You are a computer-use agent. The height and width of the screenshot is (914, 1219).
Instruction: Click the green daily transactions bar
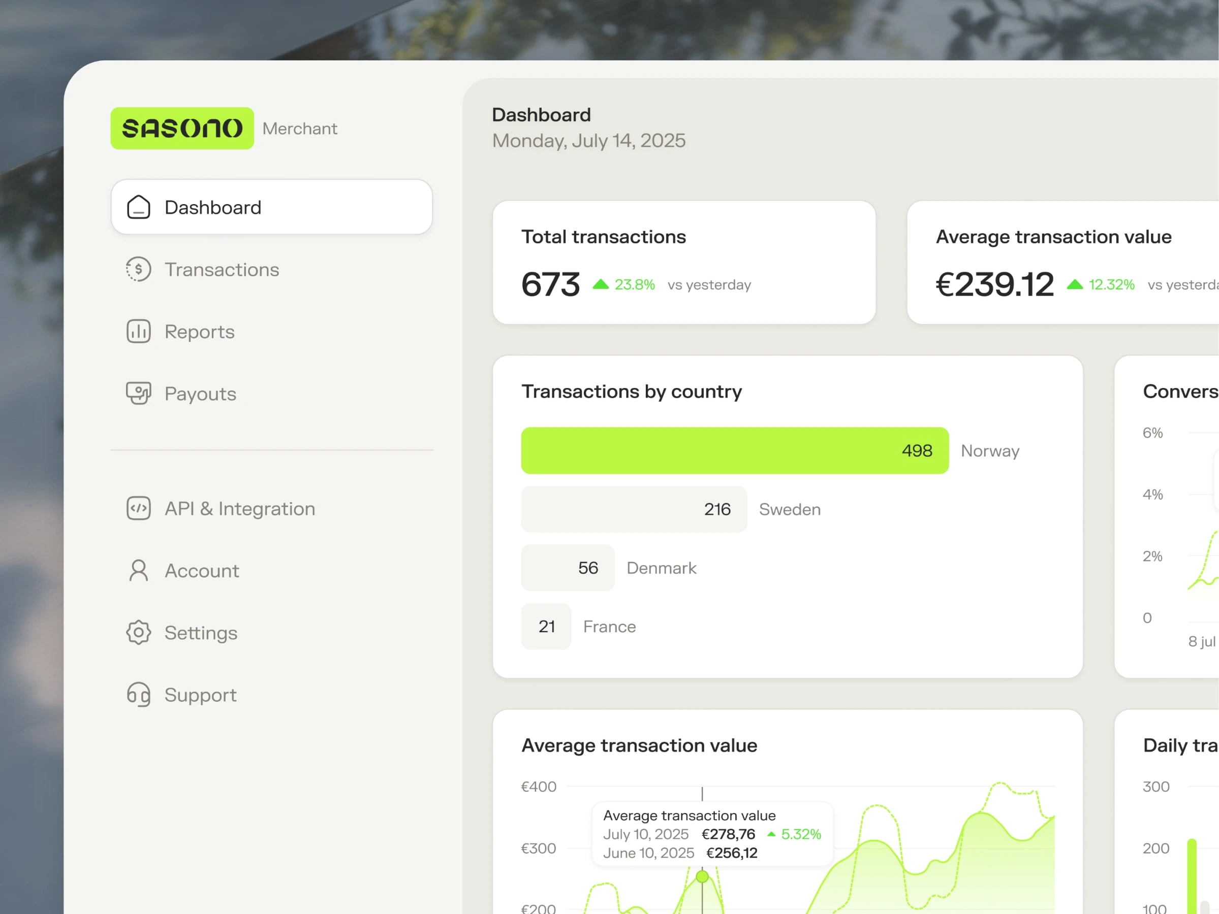point(1192,876)
